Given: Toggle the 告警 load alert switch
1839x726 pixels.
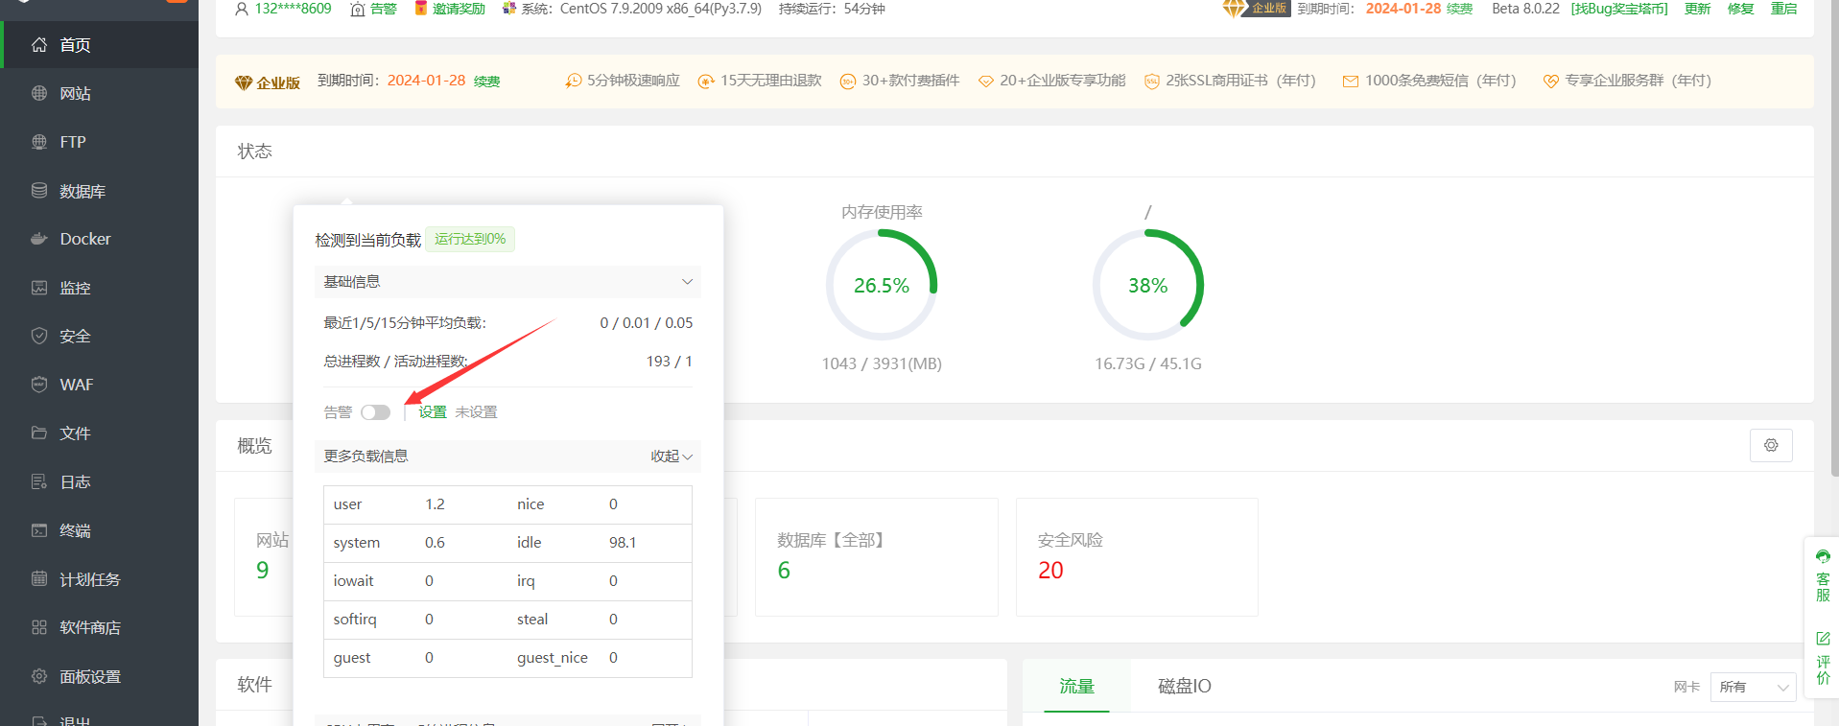Looking at the screenshot, I should [x=375, y=412].
